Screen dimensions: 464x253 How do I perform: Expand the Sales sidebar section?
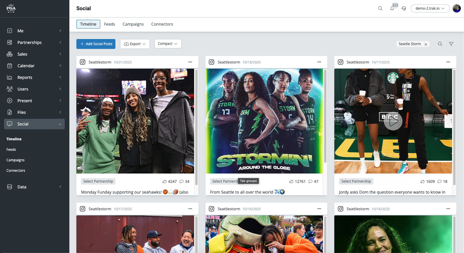(60, 54)
